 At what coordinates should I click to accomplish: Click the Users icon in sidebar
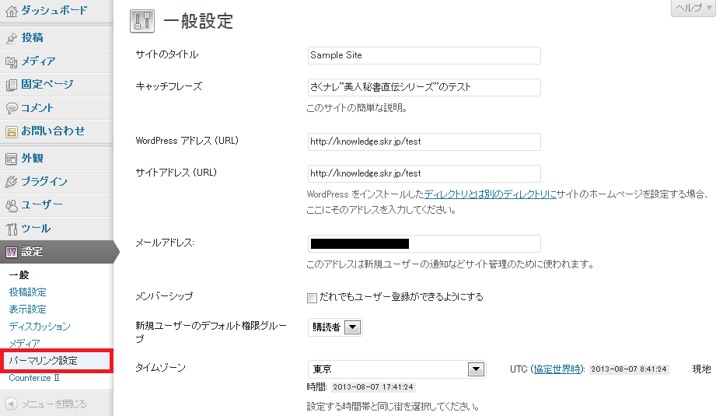click(11, 205)
